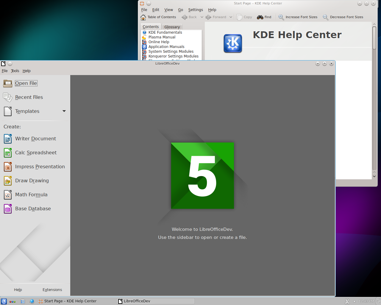This screenshot has width=381, height=305.
Task: Show hidden system tray icons arrow
Action: coord(354,301)
